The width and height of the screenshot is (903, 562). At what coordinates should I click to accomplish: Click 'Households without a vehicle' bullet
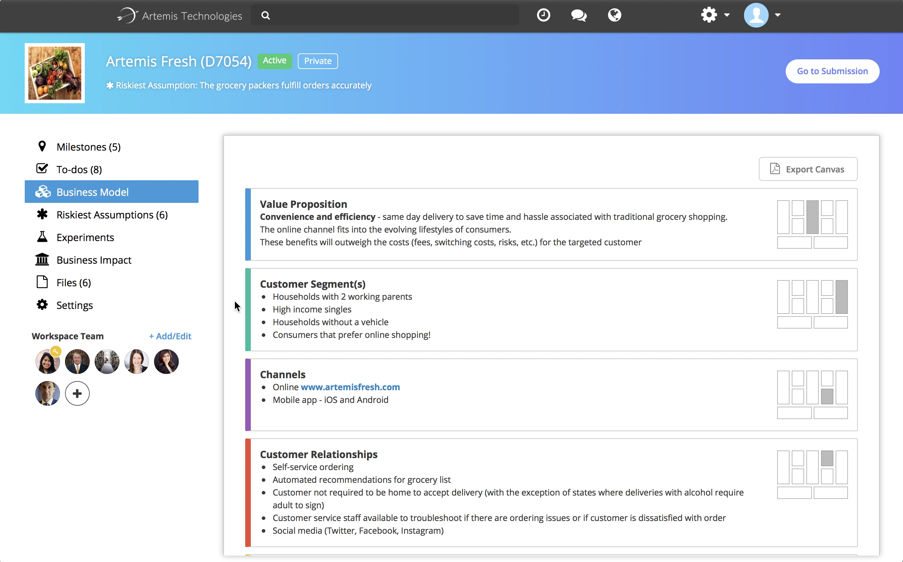pos(331,322)
